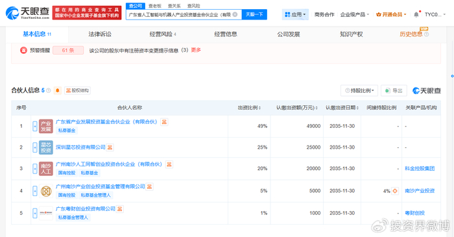
Task: Expand row 1 with the plus toggle
Action: (x=35, y=127)
